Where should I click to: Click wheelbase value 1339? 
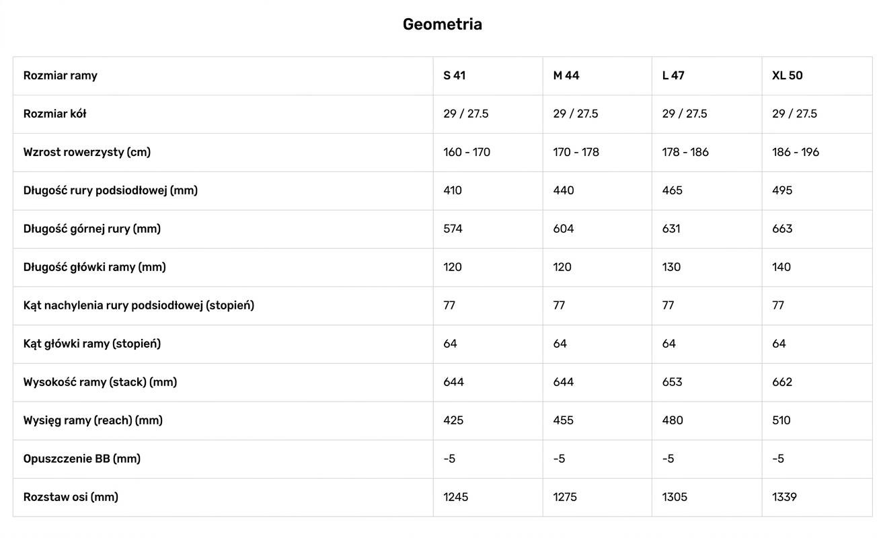click(x=784, y=497)
